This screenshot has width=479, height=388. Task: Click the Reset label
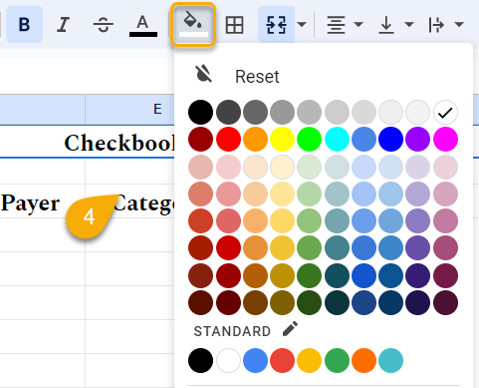click(257, 77)
